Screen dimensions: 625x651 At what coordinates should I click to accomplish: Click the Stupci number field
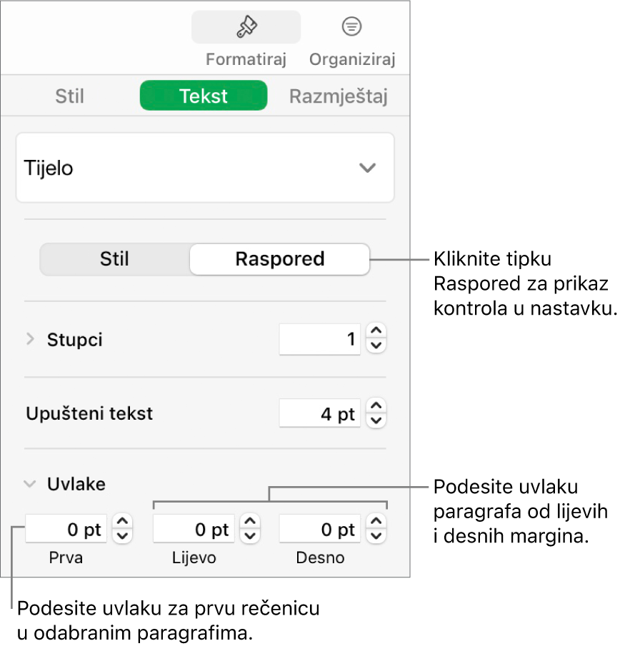tap(319, 340)
